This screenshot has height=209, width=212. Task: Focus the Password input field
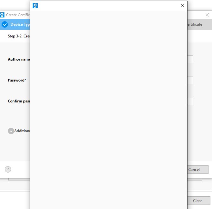tap(190, 80)
